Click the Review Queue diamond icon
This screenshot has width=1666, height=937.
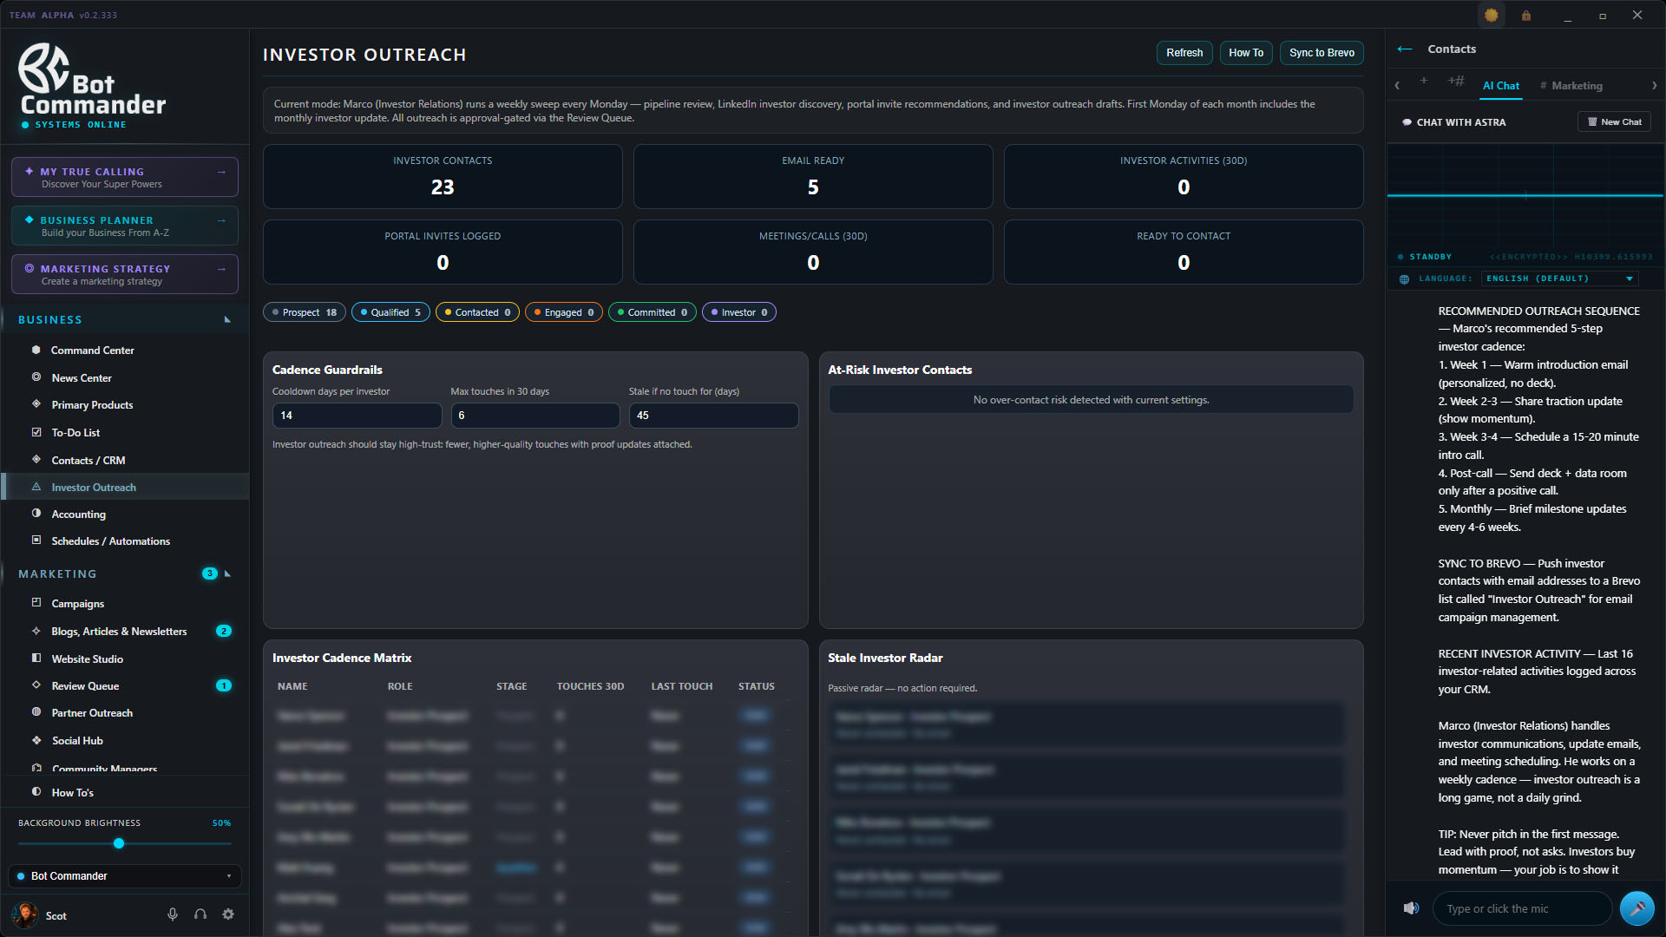pos(36,685)
